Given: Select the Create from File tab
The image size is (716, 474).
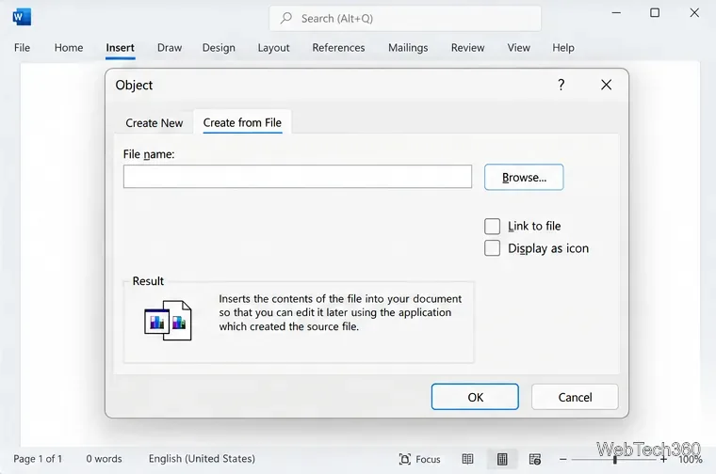Looking at the screenshot, I should [242, 122].
